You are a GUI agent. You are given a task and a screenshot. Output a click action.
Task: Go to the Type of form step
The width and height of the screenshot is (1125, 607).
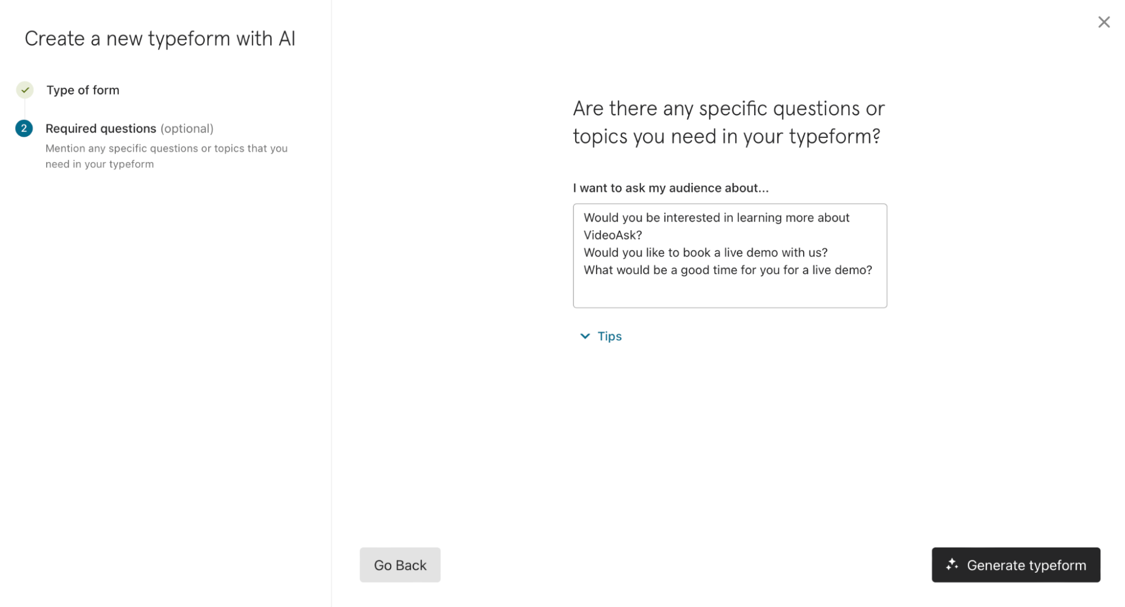(83, 90)
